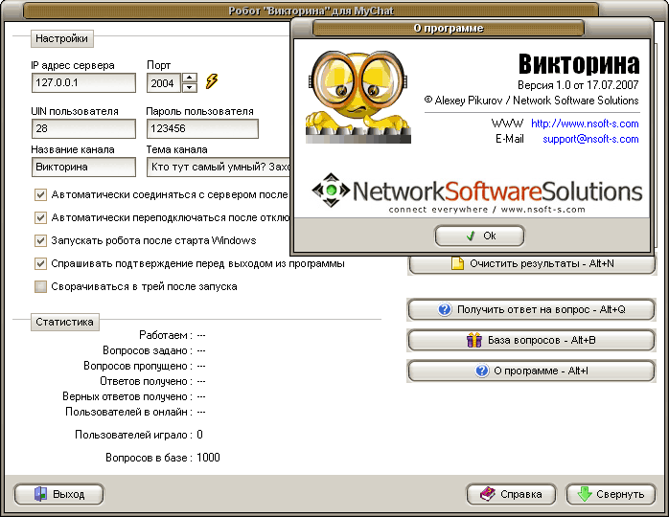The image size is (669, 517).
Task: Click the smiley with glasses logo
Action: 358,97
